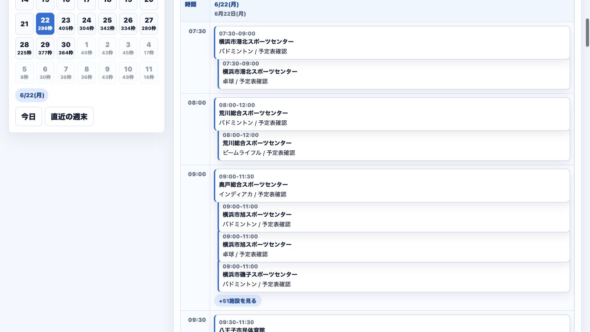The image size is (590, 332).
Task: Select next-month date 1 with 40枠
Action: tap(87, 48)
